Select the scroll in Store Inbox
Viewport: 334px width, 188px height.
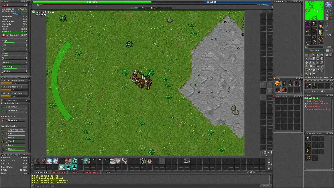[x=308, y=86]
